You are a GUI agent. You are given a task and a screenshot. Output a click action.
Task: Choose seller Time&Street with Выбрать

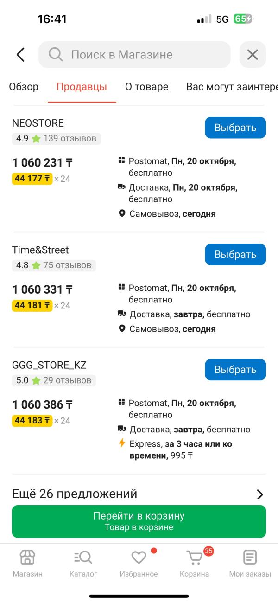tap(235, 254)
